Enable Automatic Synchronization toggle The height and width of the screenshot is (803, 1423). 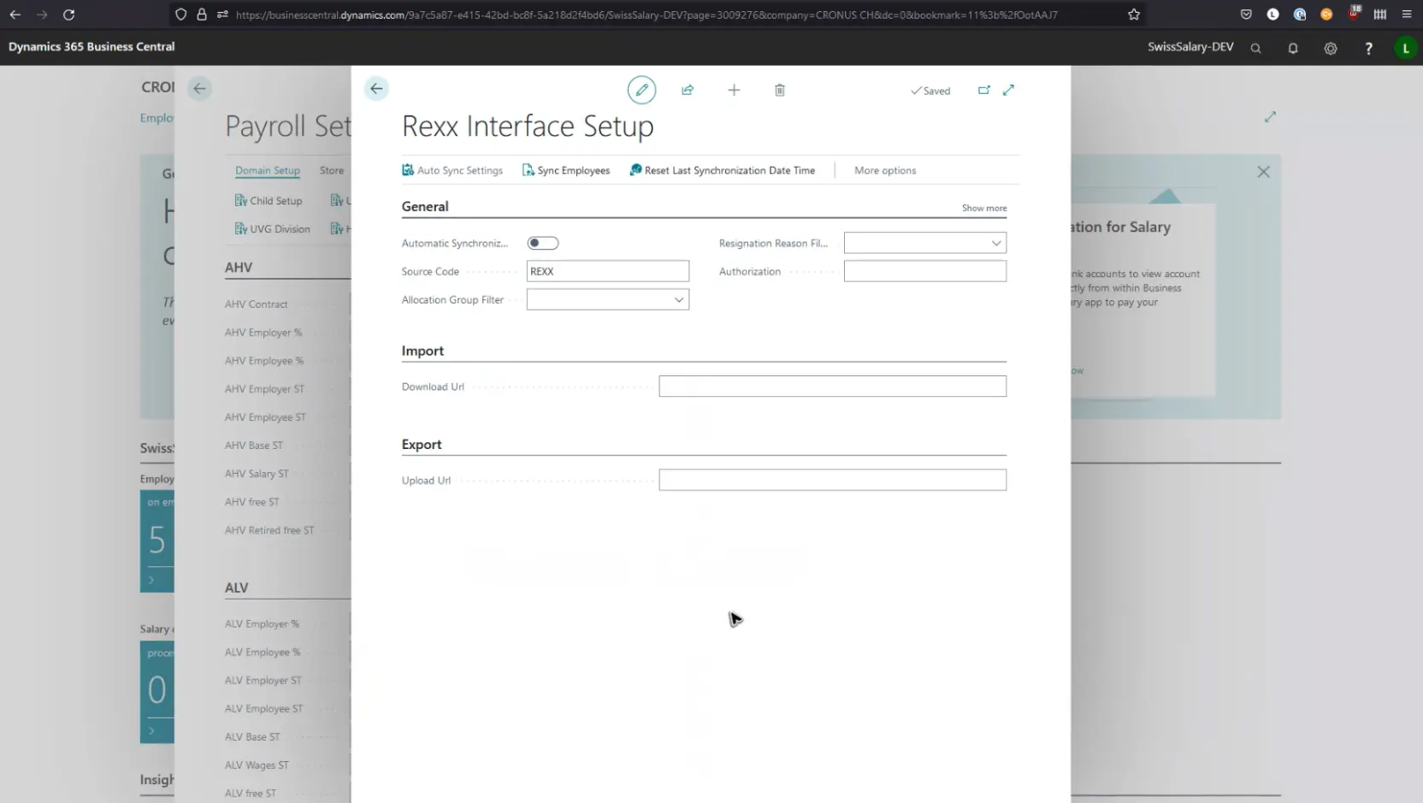(x=543, y=243)
